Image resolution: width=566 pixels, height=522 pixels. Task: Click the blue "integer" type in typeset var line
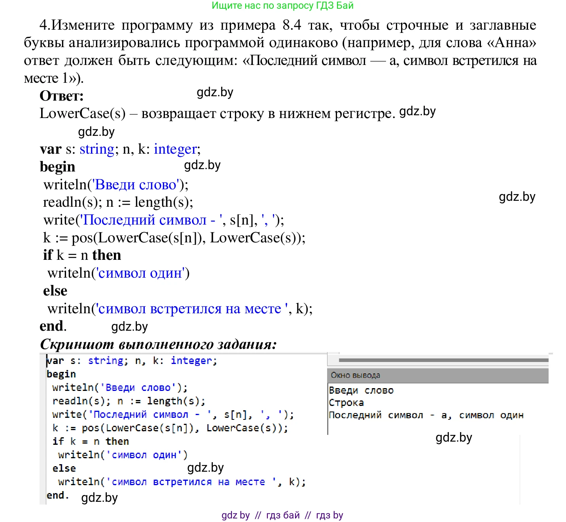tap(175, 149)
